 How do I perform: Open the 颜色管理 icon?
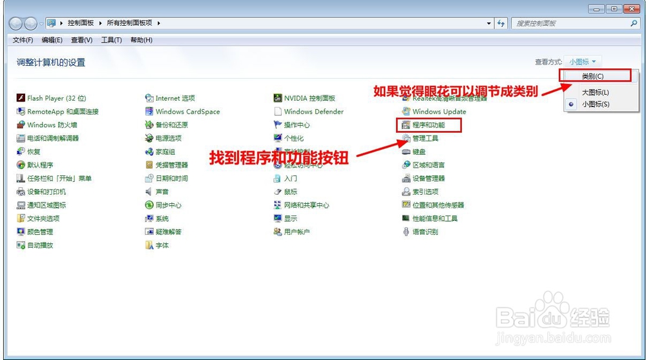[21, 232]
